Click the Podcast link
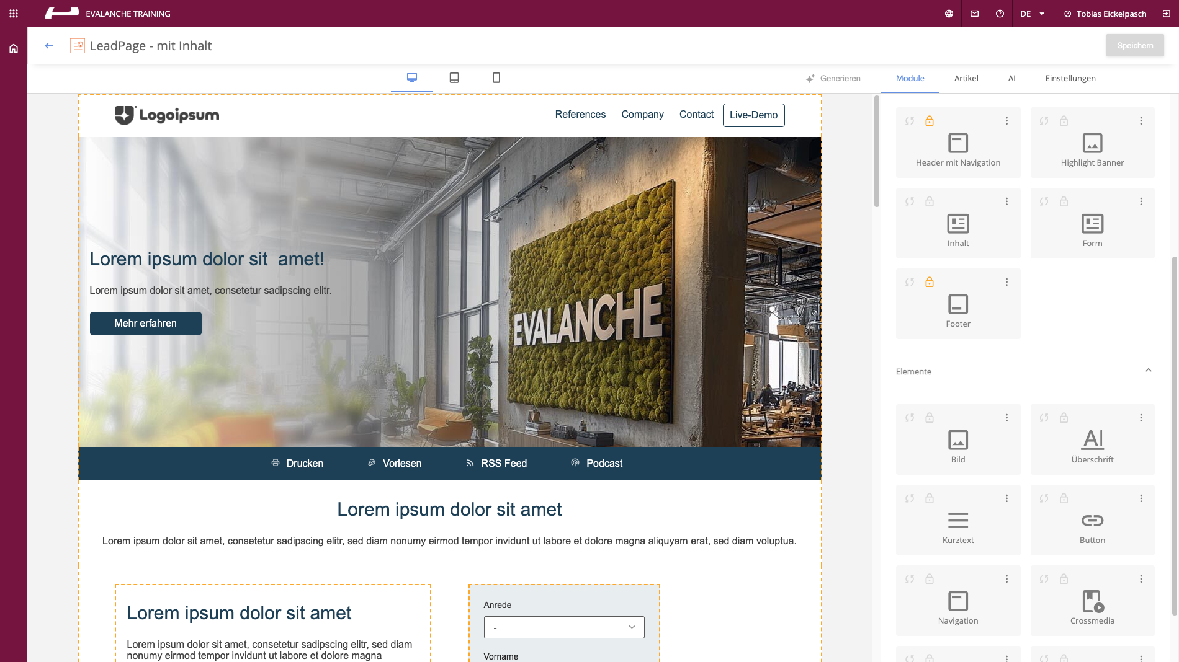Screen dimensions: 1179x662 pyautogui.click(x=596, y=463)
